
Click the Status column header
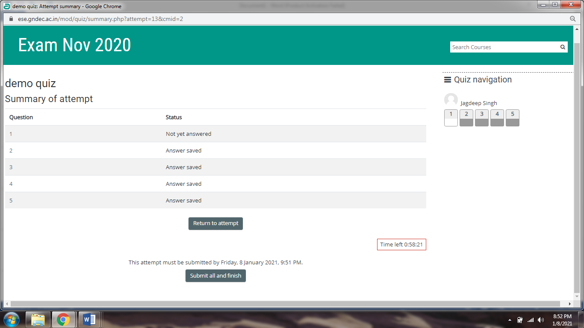174,117
